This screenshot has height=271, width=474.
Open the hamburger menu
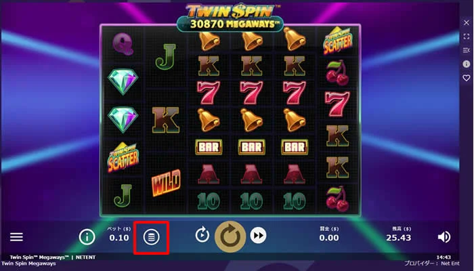pyautogui.click(x=16, y=237)
